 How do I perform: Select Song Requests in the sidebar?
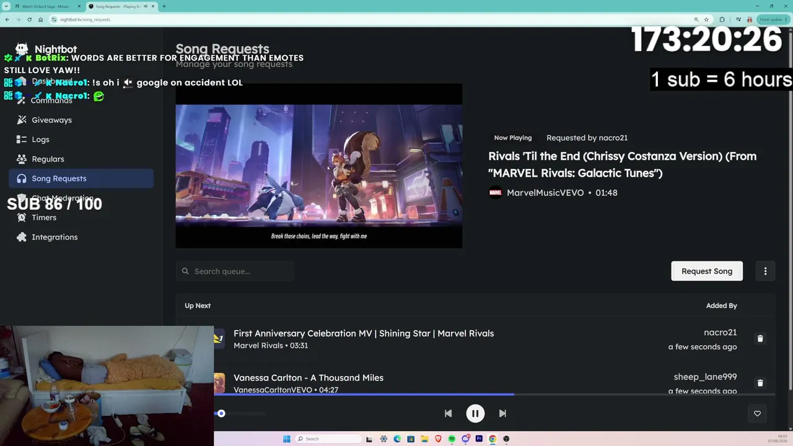pos(81,178)
